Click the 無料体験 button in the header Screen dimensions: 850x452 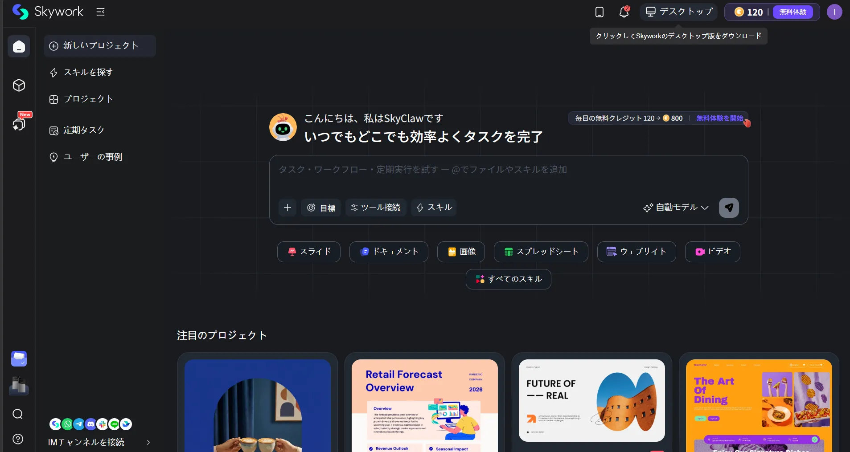point(793,12)
